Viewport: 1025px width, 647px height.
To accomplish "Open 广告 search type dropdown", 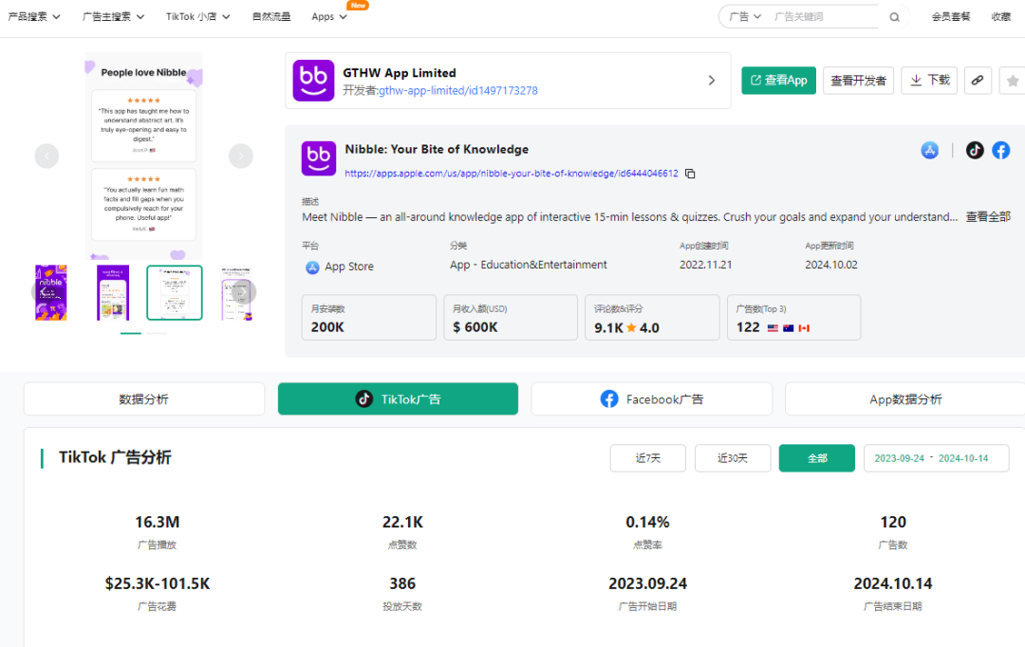I will (745, 16).
